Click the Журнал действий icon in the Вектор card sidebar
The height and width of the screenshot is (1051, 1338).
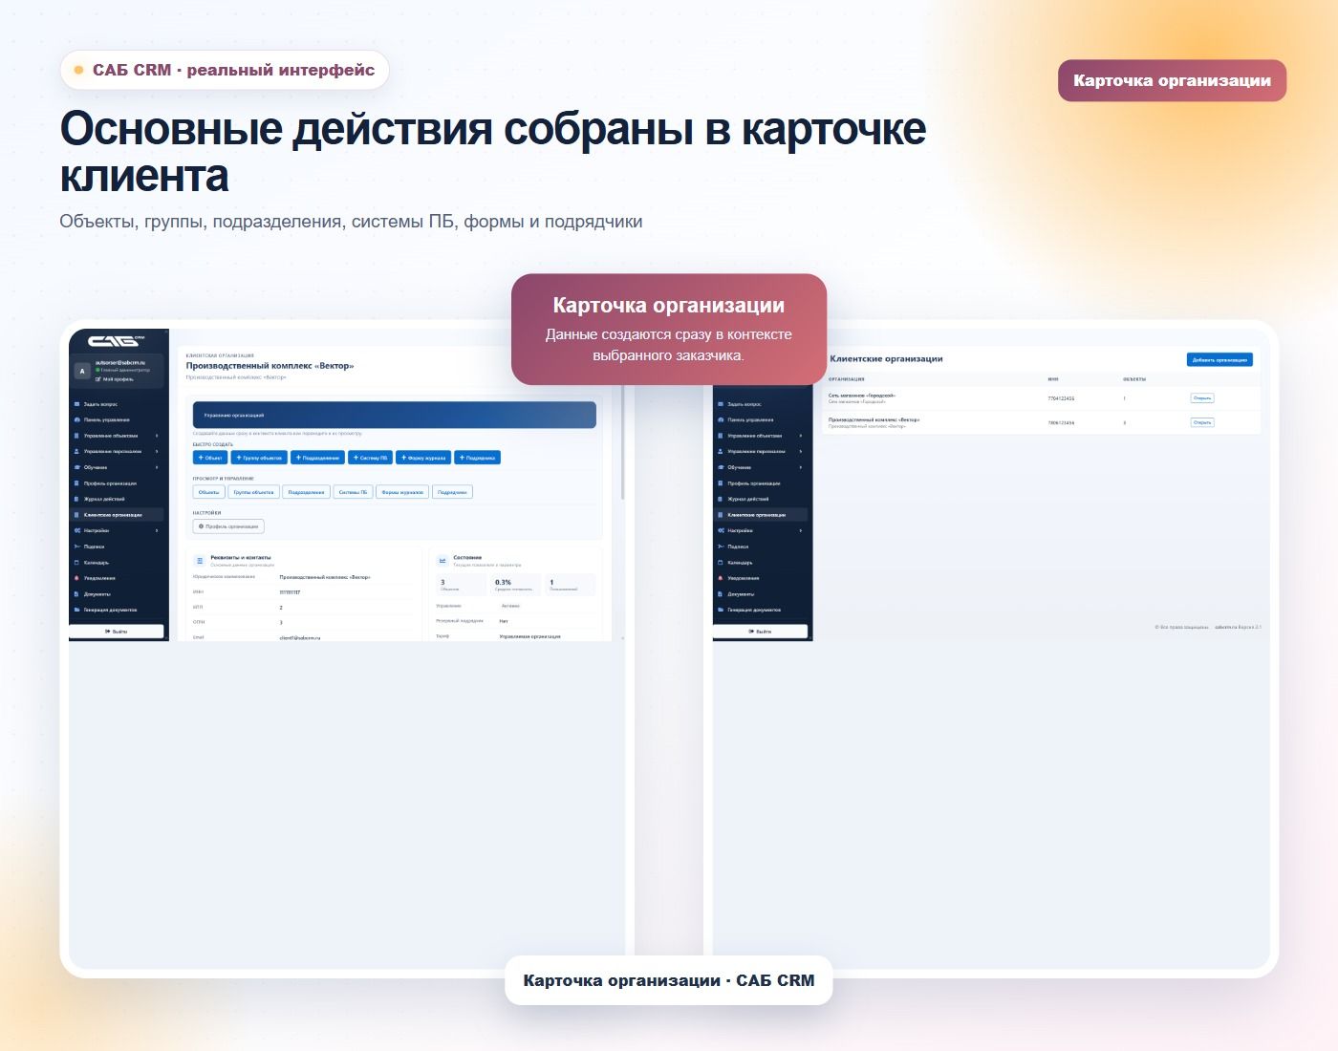pos(77,499)
